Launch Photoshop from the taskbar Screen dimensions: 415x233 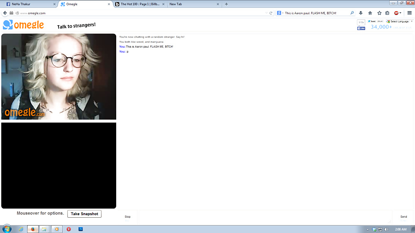pyautogui.click(x=81, y=229)
